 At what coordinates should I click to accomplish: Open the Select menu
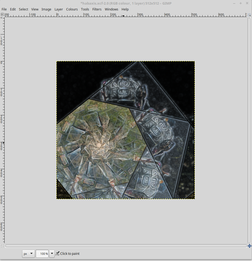tap(23, 9)
